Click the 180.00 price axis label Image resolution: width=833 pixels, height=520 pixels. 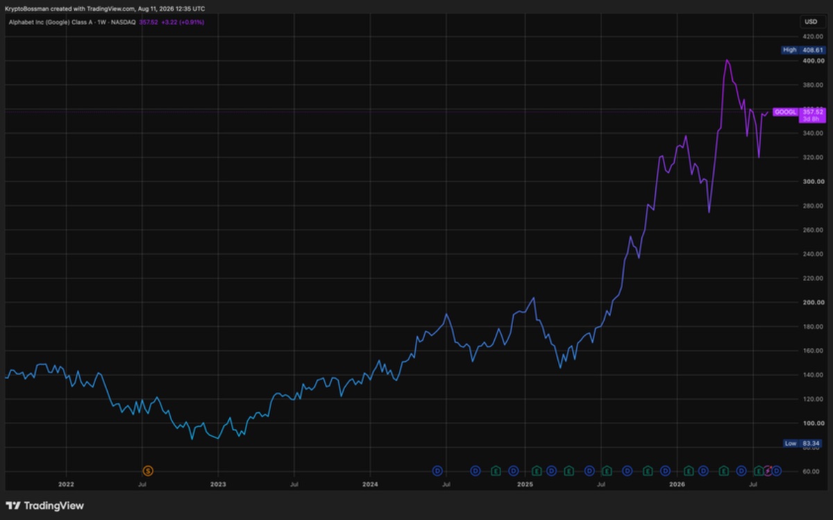pos(812,326)
